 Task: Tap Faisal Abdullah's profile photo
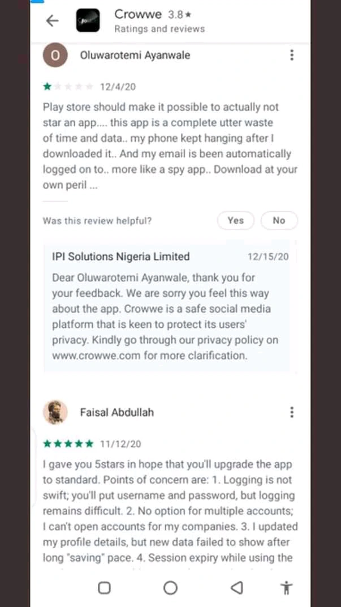pos(55,412)
